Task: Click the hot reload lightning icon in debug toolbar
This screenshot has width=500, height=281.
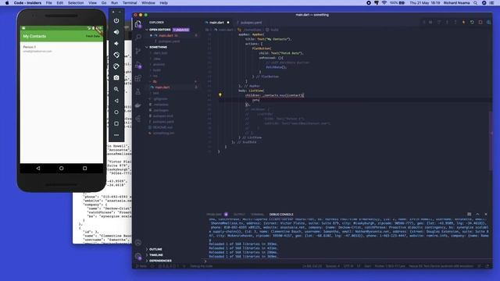Action: point(463,23)
